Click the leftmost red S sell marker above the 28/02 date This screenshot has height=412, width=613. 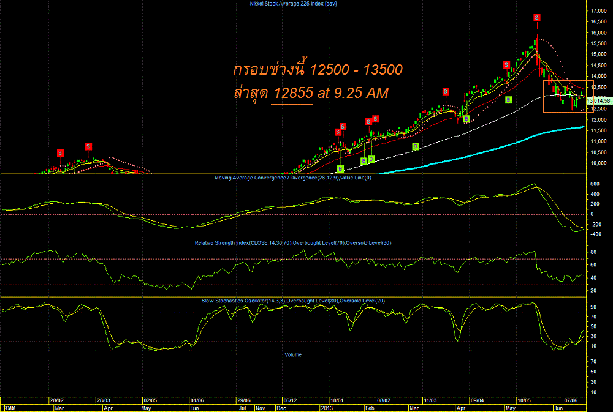pos(60,152)
